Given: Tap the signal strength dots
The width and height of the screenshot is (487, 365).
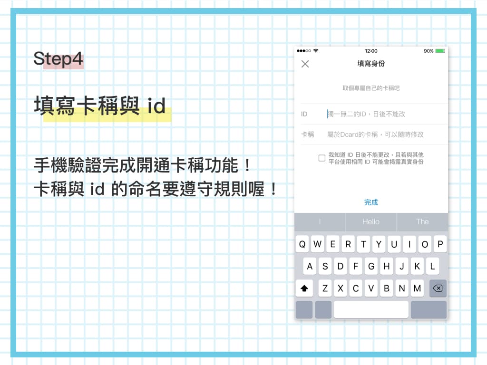Looking at the screenshot, I should point(304,50).
